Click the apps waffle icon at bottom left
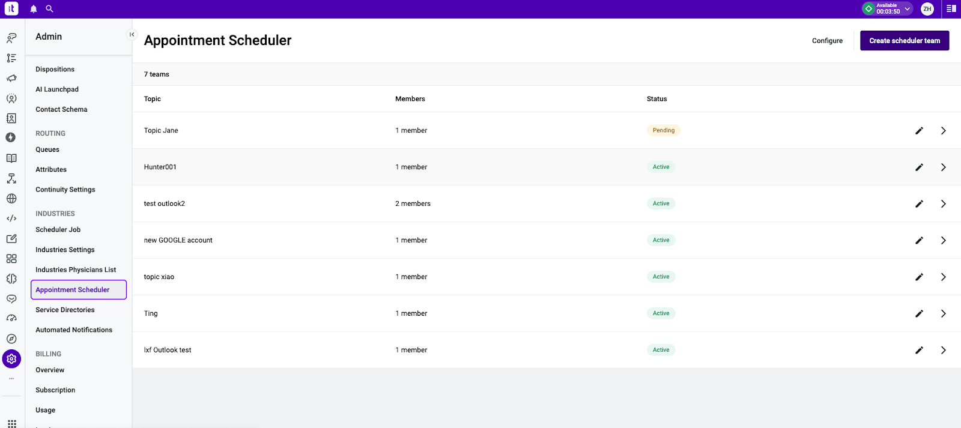 pos(11,423)
